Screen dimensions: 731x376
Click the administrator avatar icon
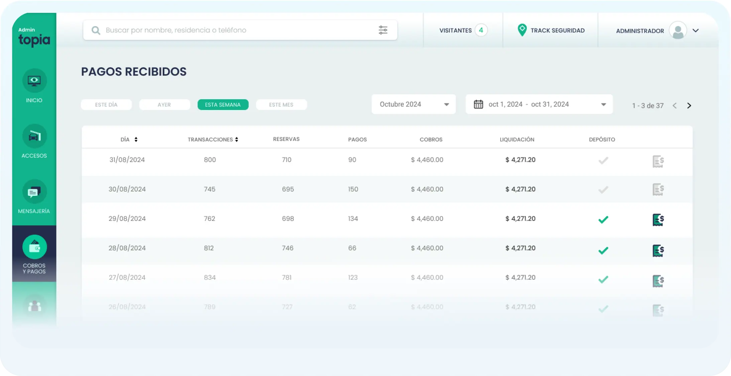coord(678,30)
